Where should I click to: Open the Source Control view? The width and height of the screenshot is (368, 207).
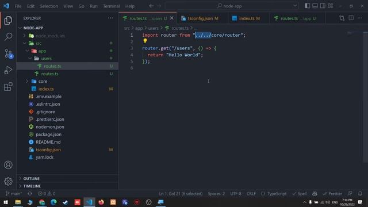coord(9,53)
